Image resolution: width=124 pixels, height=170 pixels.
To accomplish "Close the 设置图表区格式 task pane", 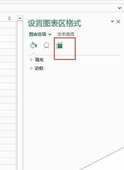I will click(118, 22).
